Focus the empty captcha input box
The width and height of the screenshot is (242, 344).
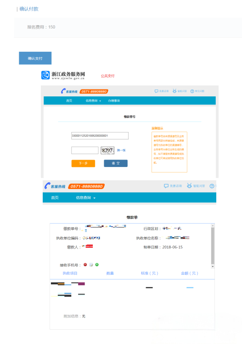[x=85, y=150]
